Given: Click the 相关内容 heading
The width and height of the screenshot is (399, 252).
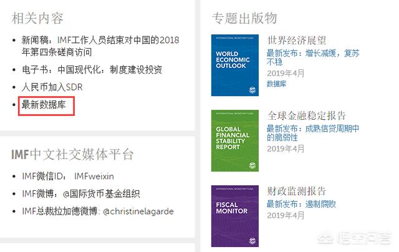Looking at the screenshot, I should [37, 18].
